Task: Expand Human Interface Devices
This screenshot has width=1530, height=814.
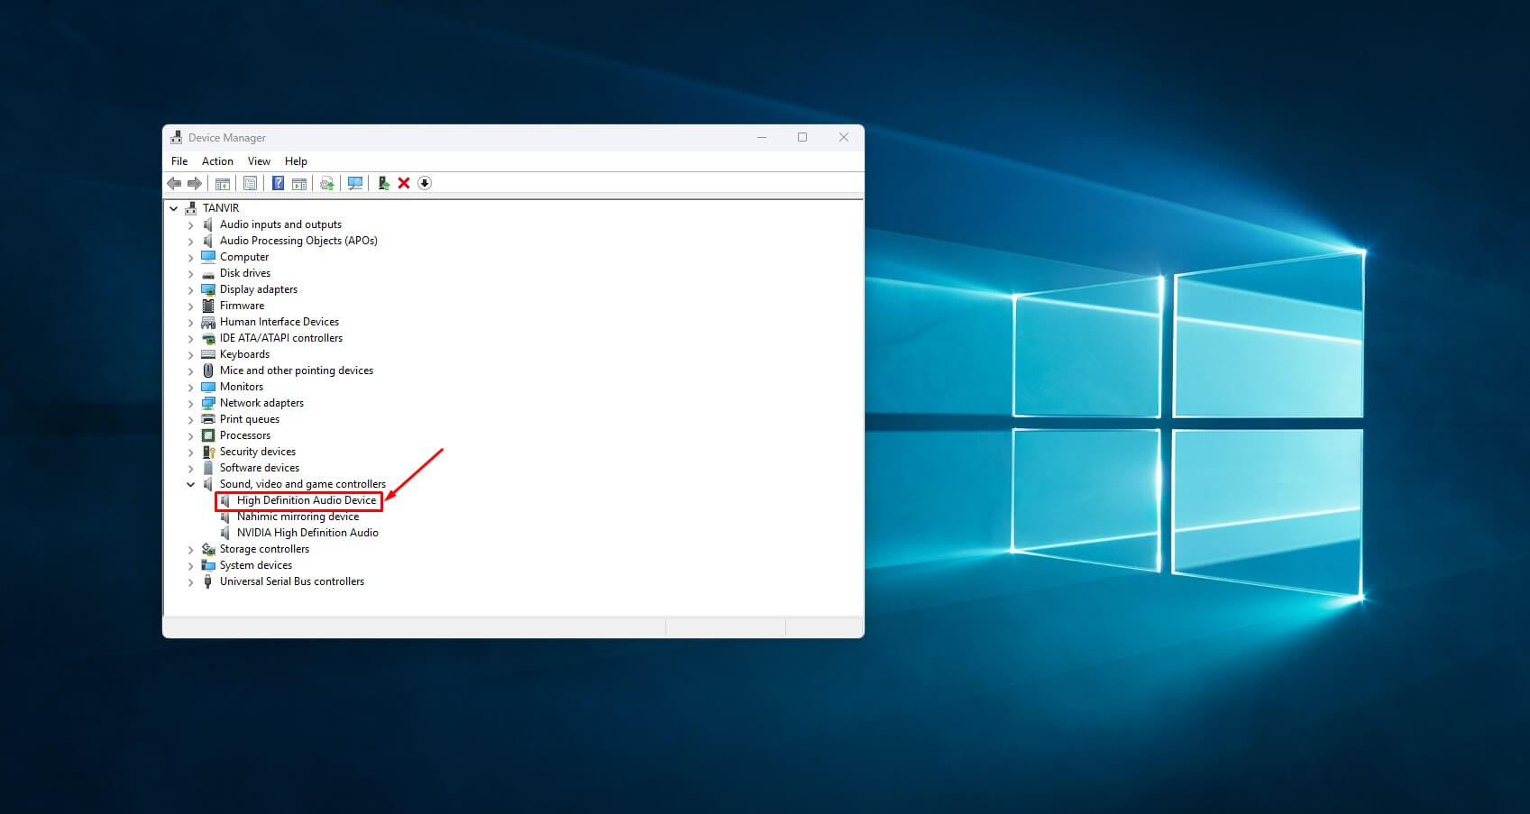Action: coord(191,322)
